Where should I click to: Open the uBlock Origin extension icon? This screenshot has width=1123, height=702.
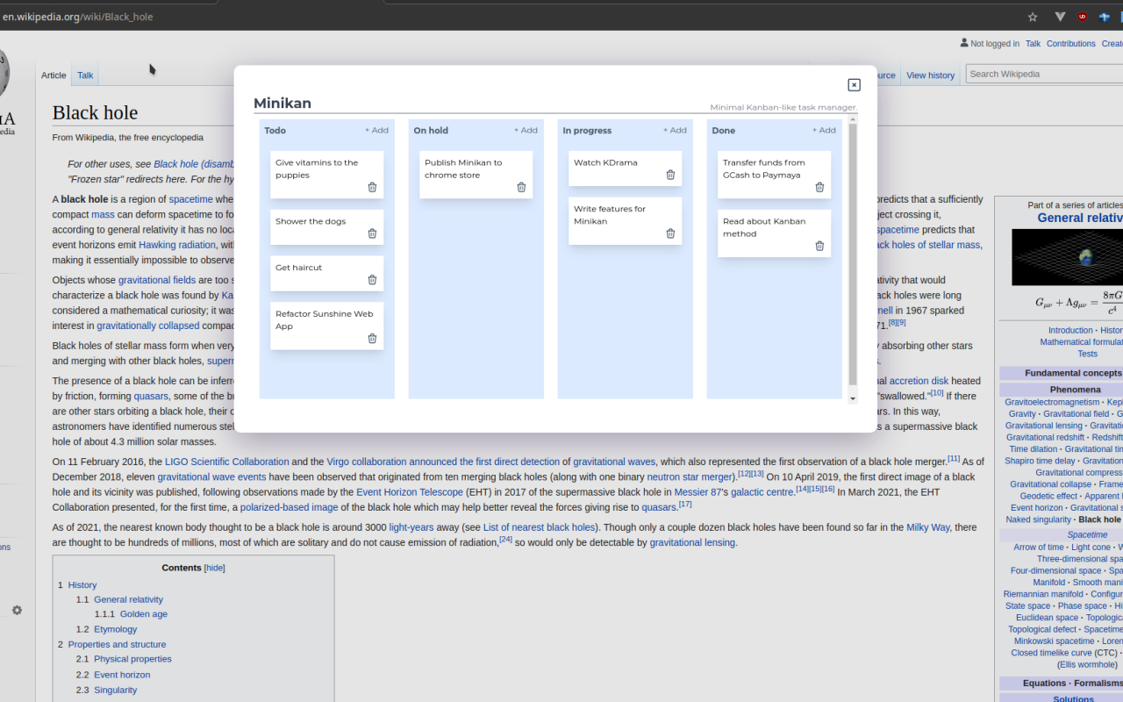[1083, 17]
